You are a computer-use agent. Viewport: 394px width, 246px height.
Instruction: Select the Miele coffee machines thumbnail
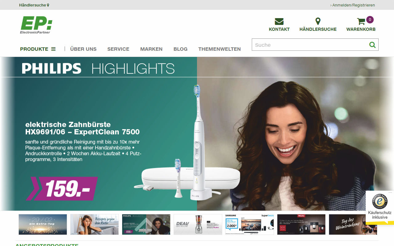coord(301,224)
